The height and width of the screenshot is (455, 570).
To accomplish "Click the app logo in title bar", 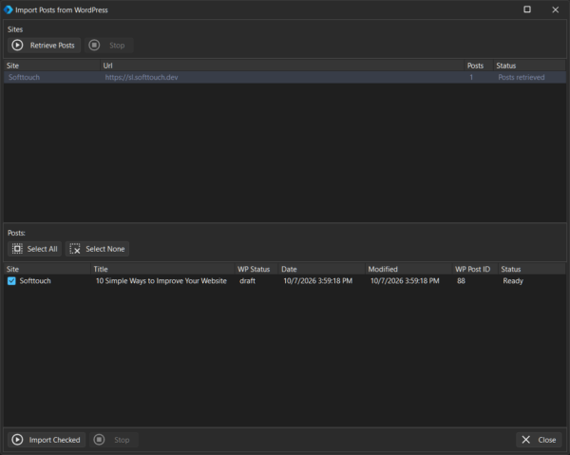I will 8,9.
